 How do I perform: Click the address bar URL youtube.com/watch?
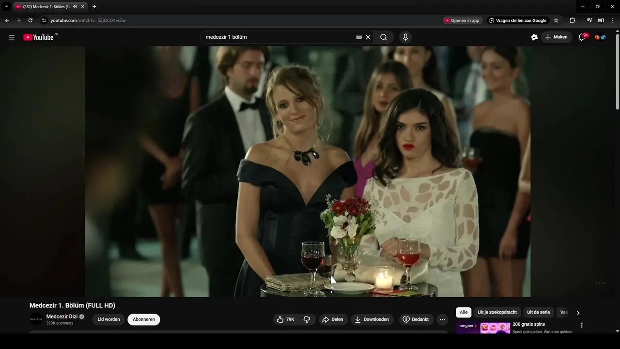88,20
